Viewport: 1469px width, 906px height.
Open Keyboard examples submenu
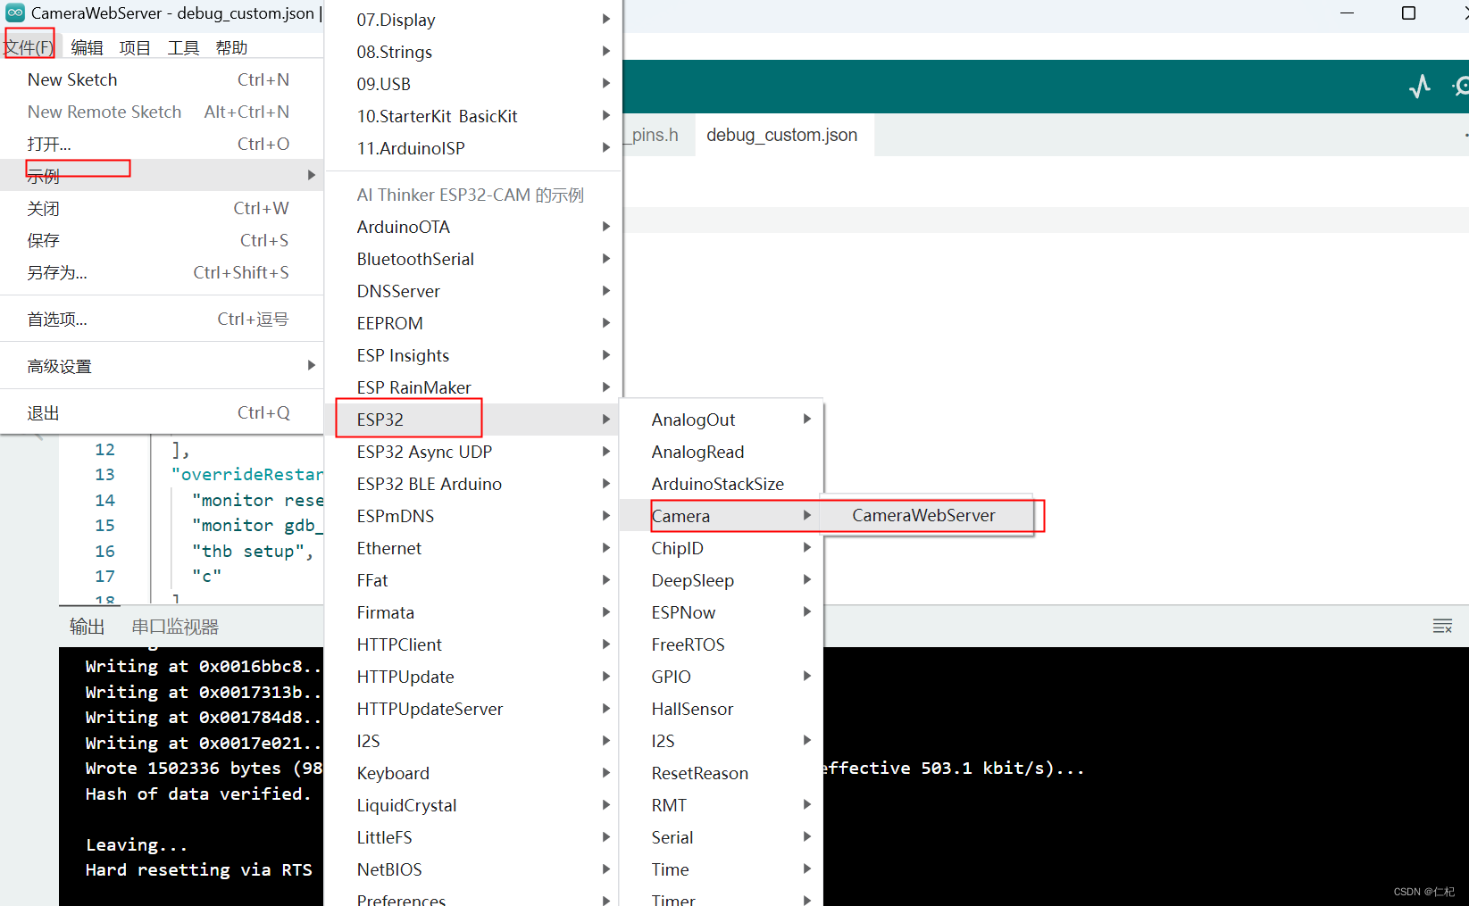tap(473, 773)
